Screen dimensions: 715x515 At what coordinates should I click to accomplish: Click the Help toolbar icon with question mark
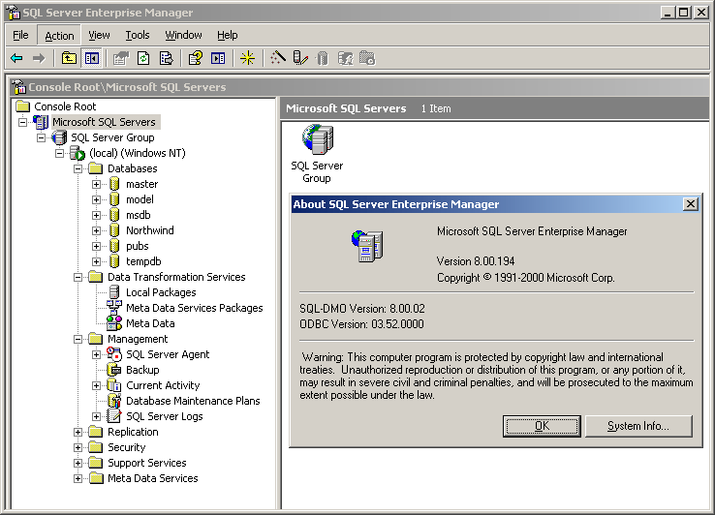tap(196, 58)
